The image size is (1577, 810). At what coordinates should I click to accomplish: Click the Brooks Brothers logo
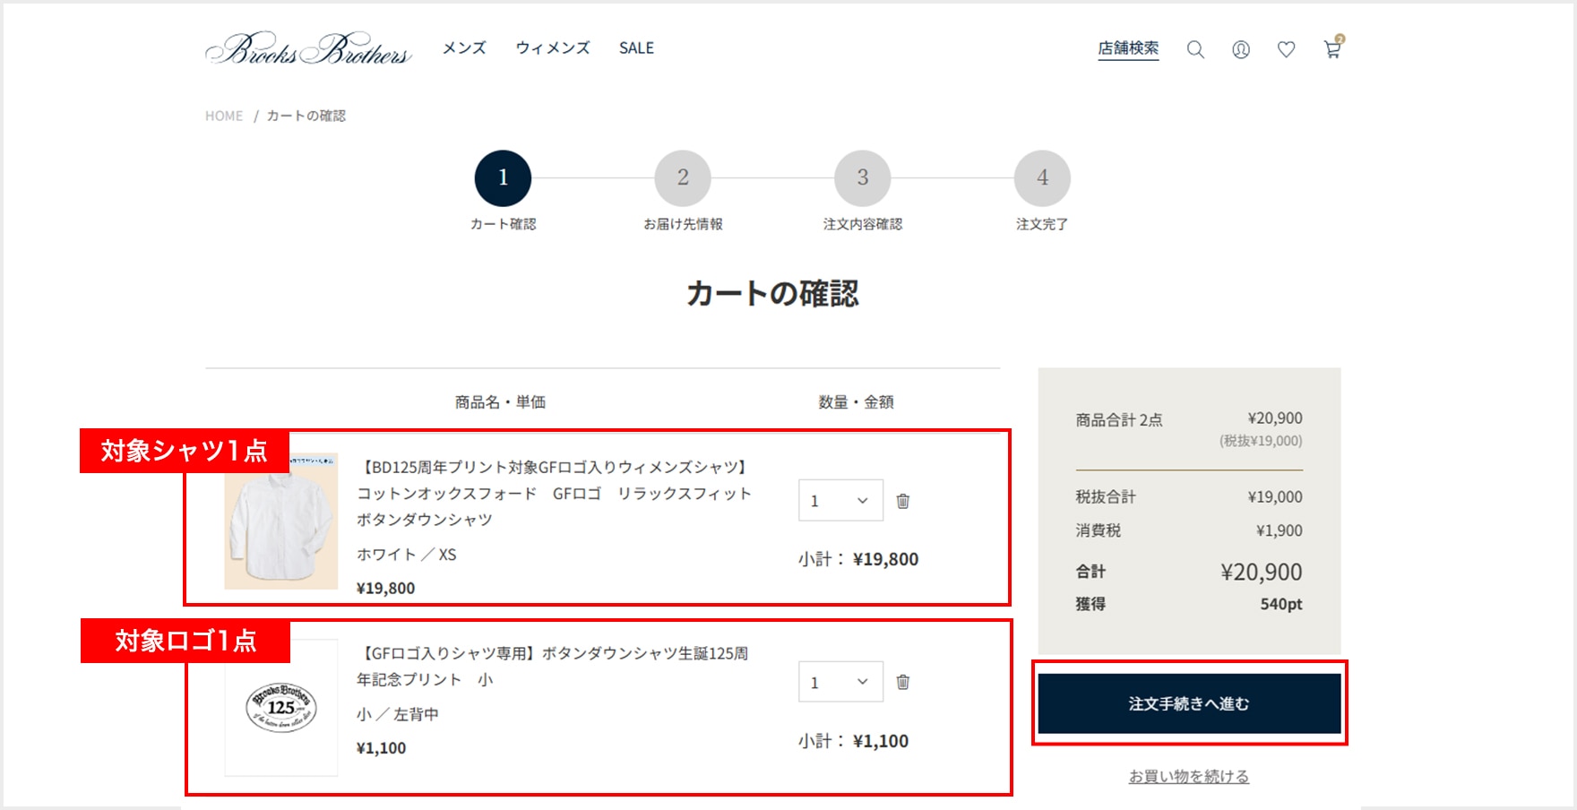[308, 48]
